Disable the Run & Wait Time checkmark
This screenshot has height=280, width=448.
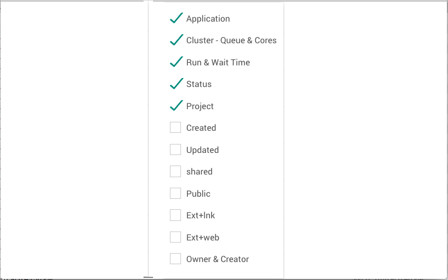[x=176, y=62]
